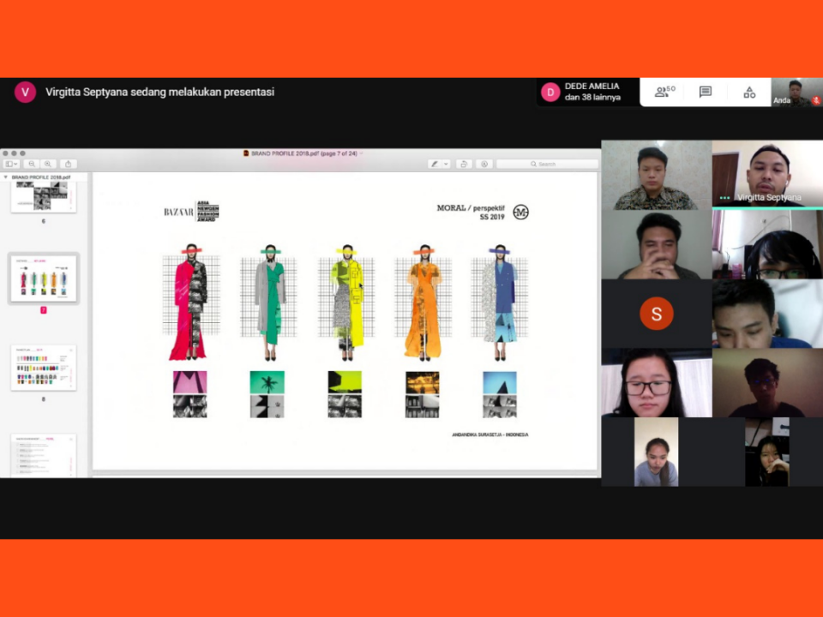Click the Markup toolbox icon beside Search
The image size is (823, 617).
click(484, 165)
